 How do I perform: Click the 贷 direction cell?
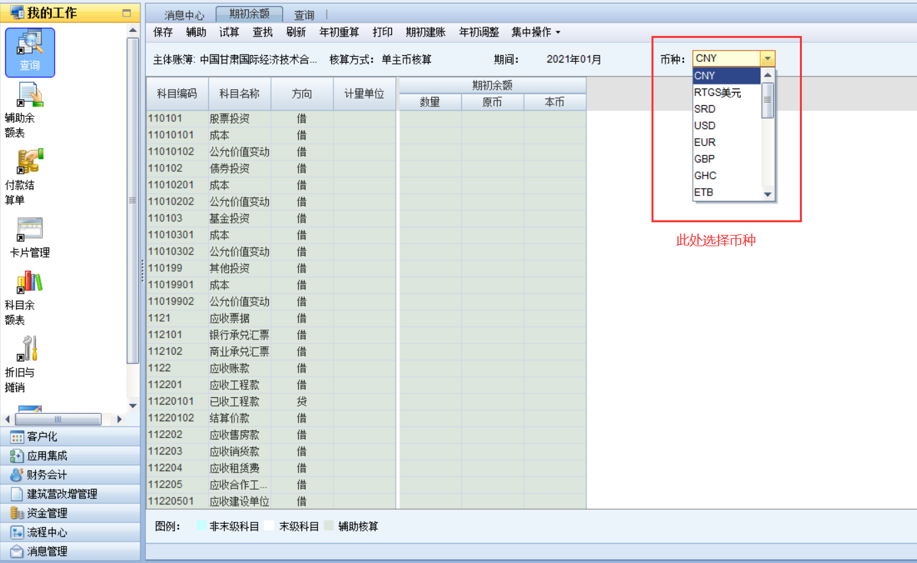click(x=302, y=401)
